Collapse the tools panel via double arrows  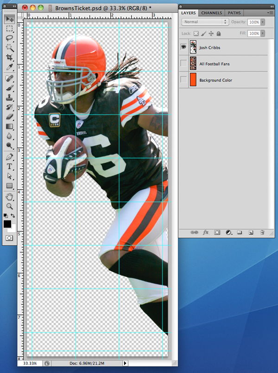[x=14, y=6]
